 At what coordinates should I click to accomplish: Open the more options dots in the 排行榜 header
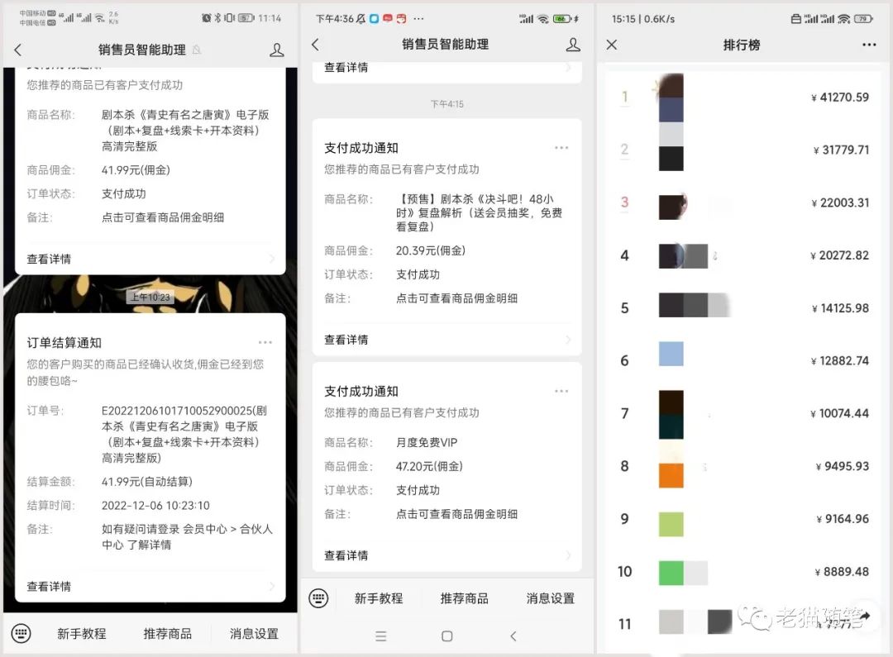coord(869,45)
